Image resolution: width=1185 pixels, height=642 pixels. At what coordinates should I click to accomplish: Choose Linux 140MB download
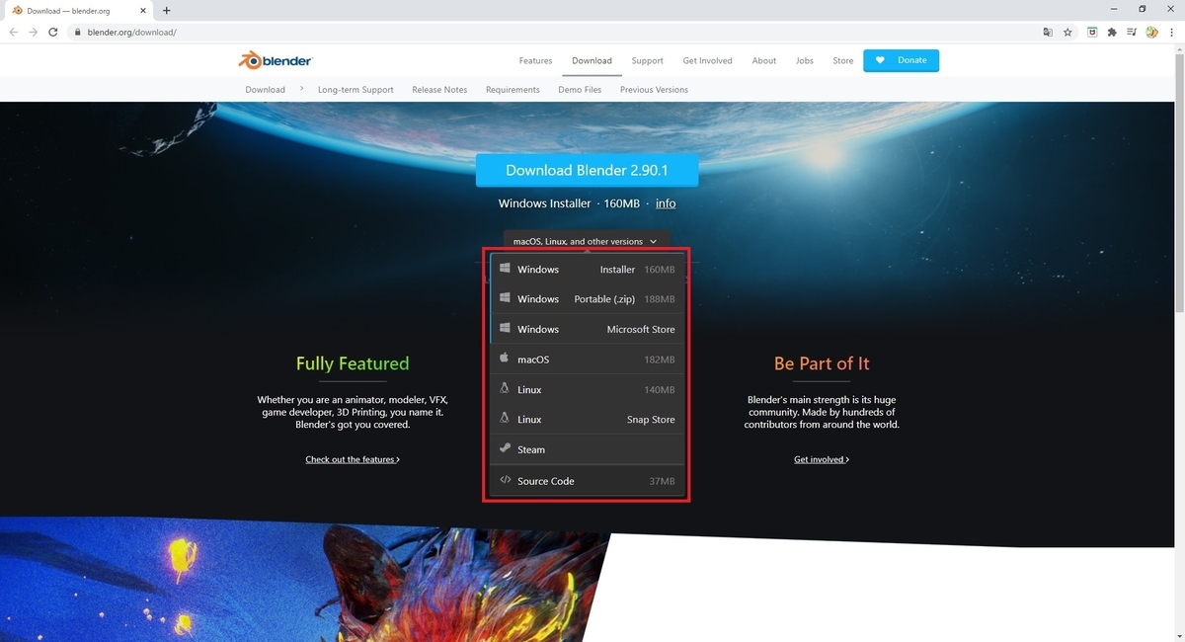click(x=587, y=389)
